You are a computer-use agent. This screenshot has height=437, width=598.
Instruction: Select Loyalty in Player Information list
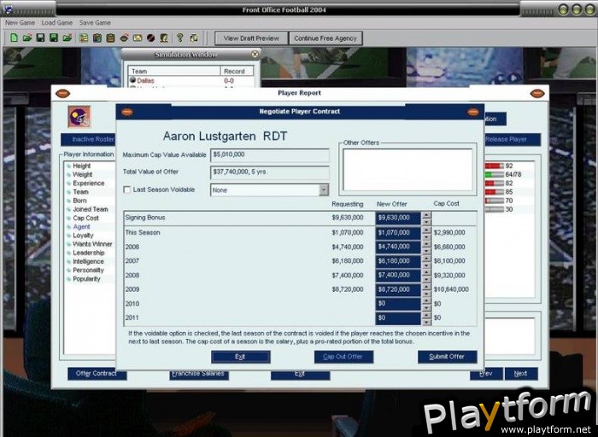coord(83,236)
